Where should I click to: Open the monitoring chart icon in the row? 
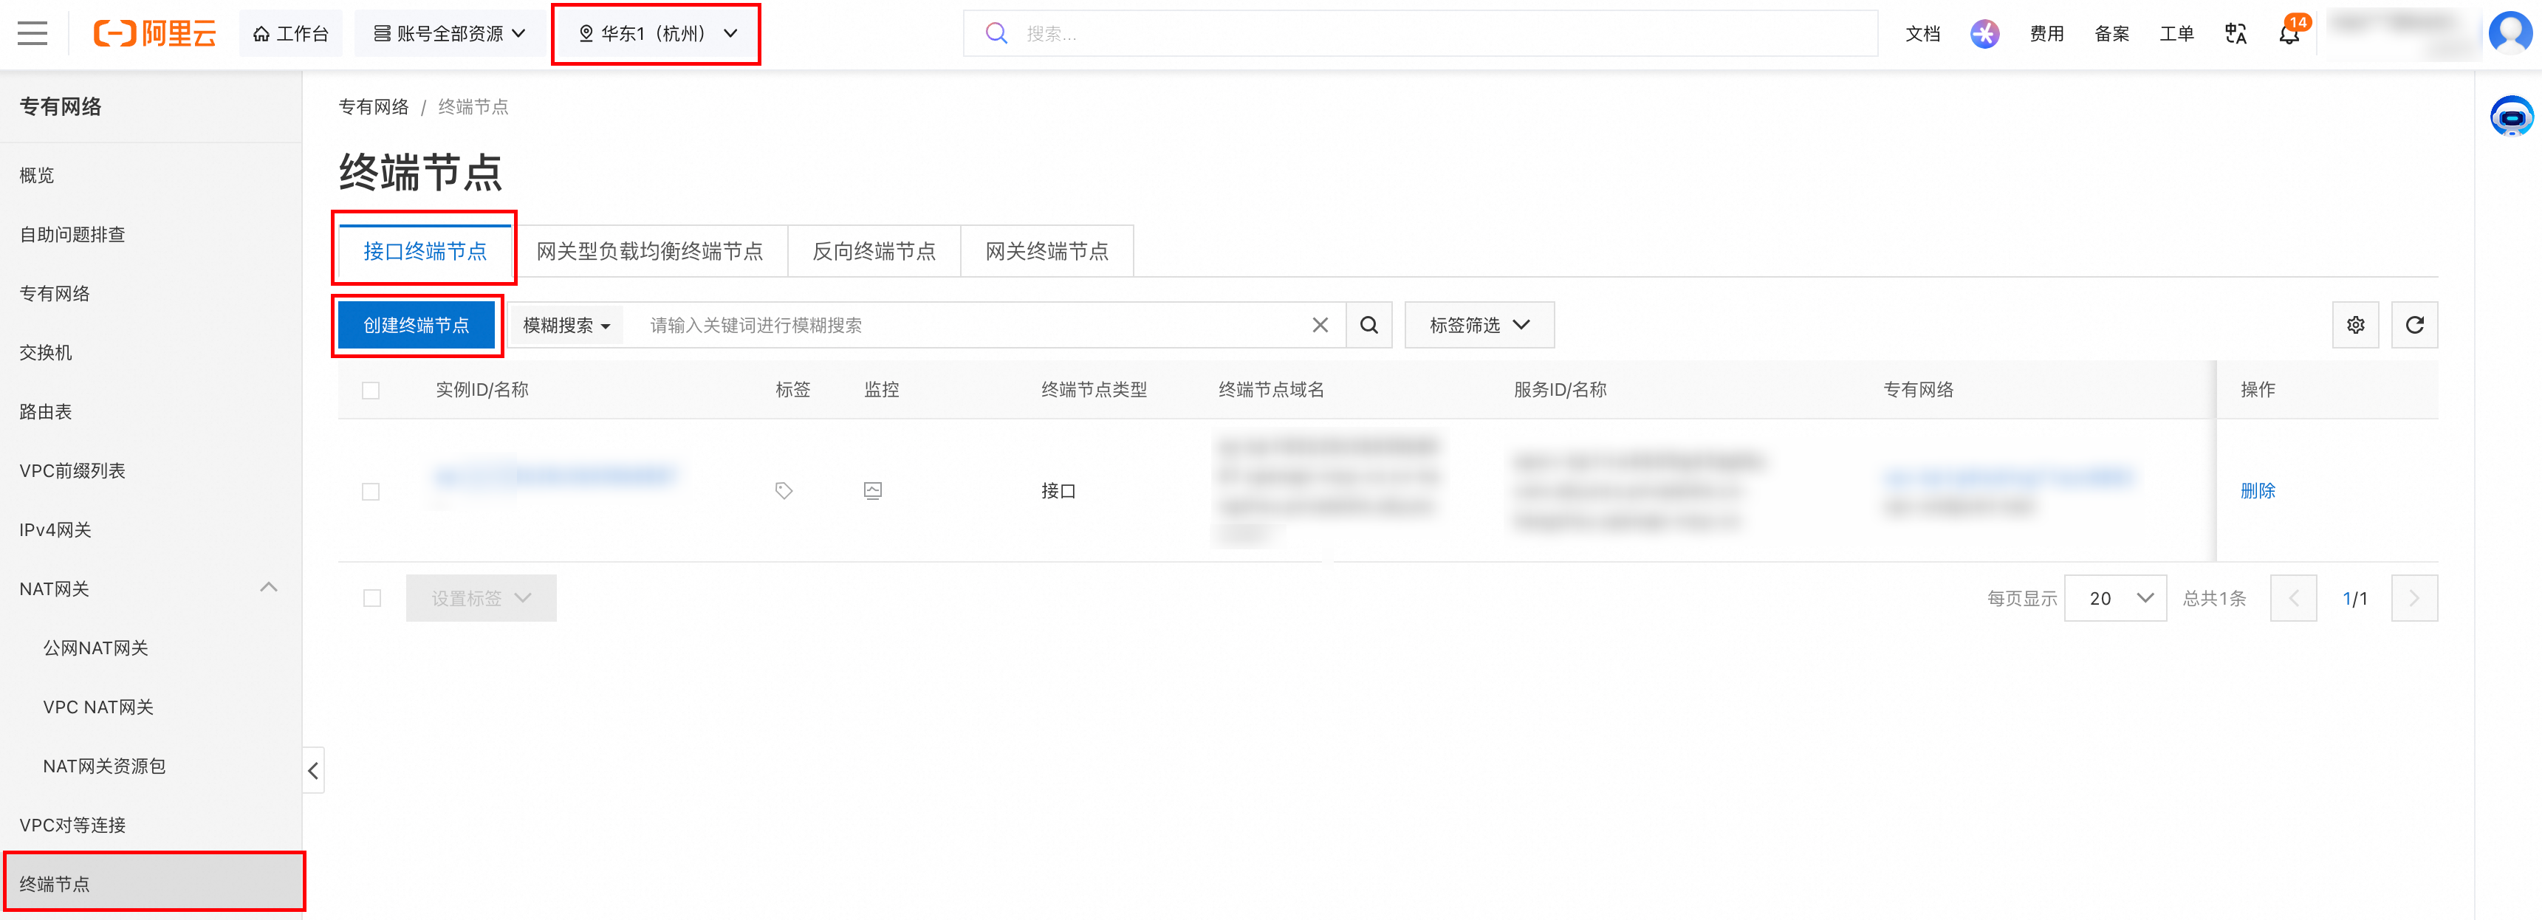coord(872,491)
